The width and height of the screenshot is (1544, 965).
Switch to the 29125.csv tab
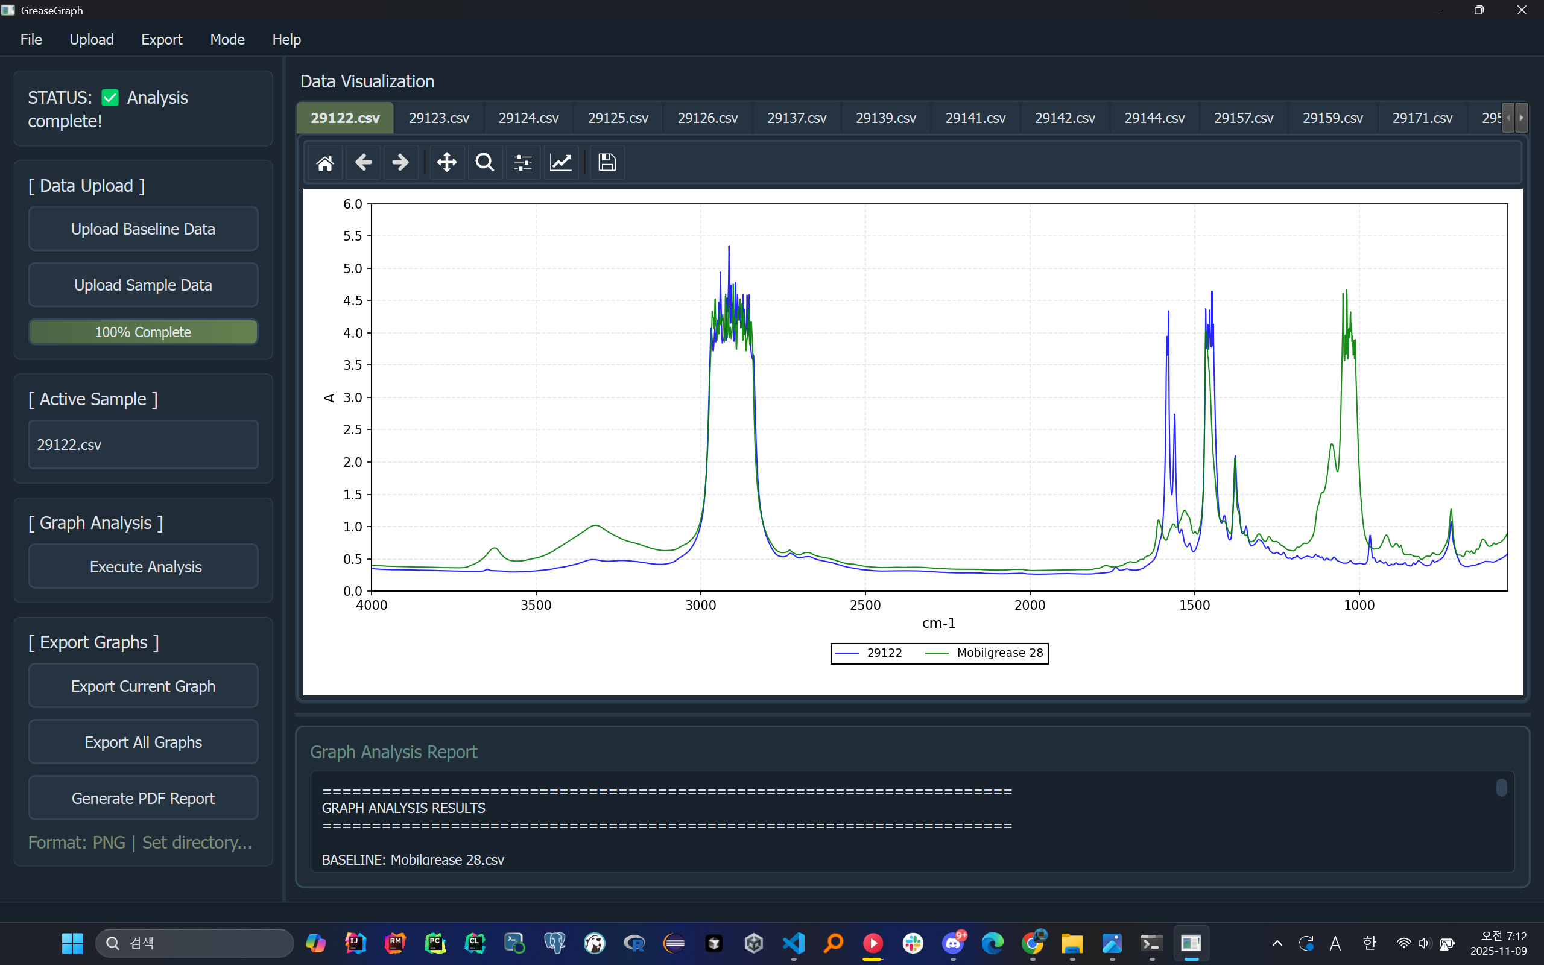tap(618, 118)
